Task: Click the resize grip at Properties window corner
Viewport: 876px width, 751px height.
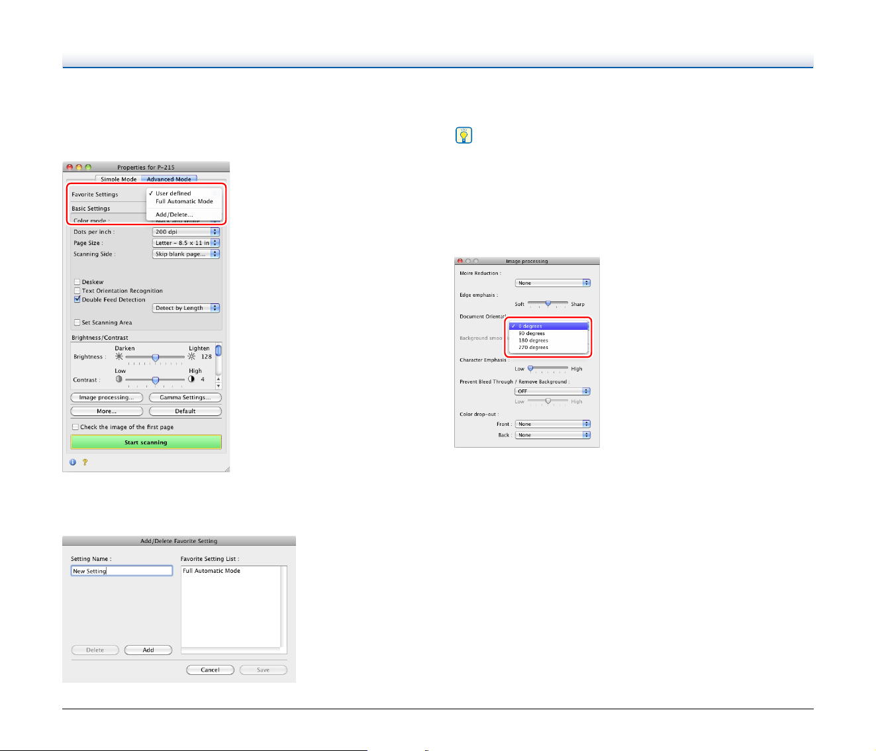Action: pyautogui.click(x=226, y=468)
